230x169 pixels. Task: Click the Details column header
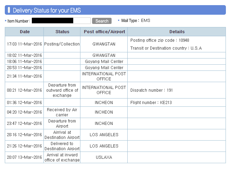coord(177,32)
